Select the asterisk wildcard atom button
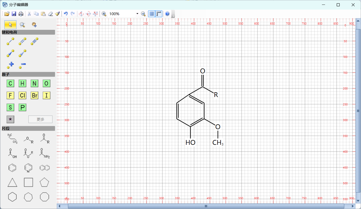 coord(10,119)
